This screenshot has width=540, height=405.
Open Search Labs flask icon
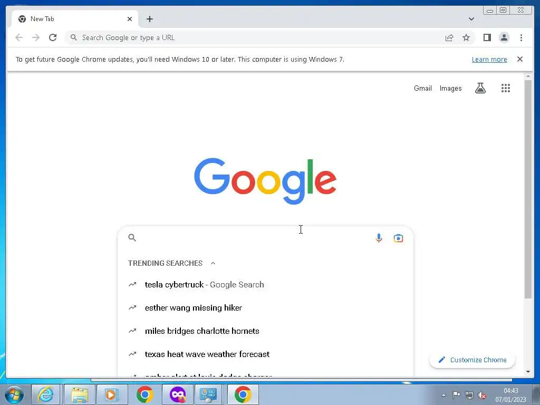(480, 88)
